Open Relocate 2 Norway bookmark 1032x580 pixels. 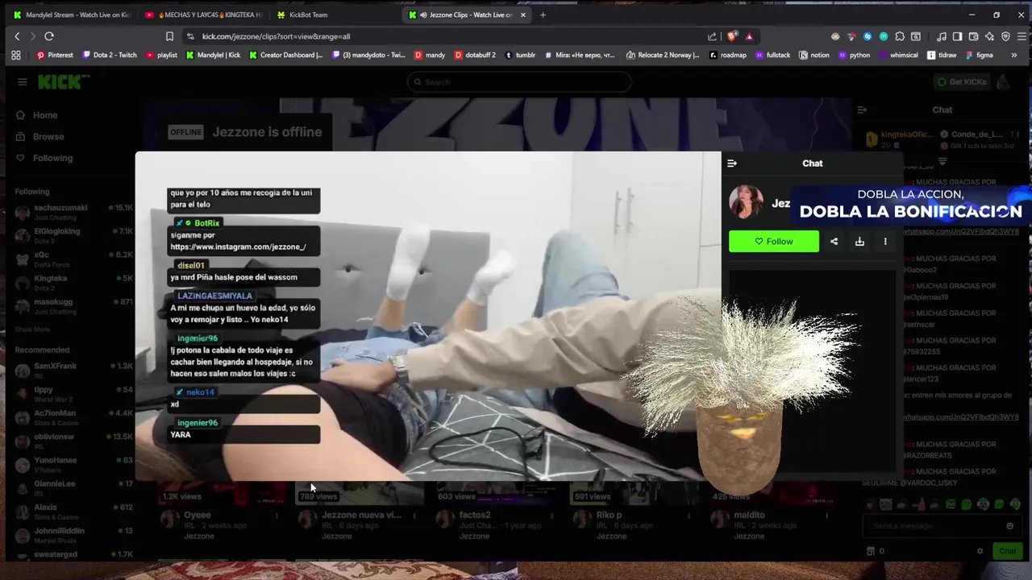point(662,56)
